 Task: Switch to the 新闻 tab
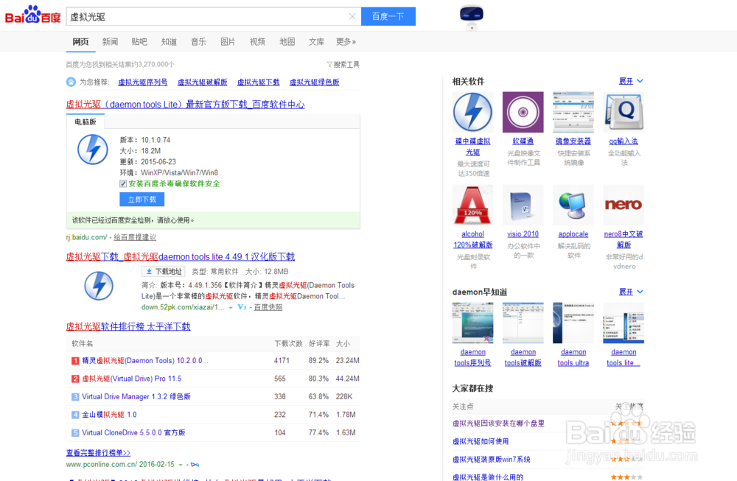click(x=110, y=42)
